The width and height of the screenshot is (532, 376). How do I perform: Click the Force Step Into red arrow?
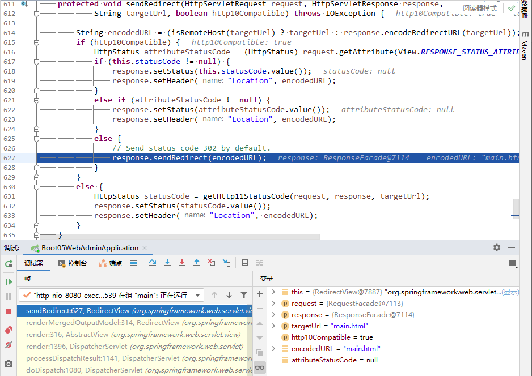pos(182,263)
